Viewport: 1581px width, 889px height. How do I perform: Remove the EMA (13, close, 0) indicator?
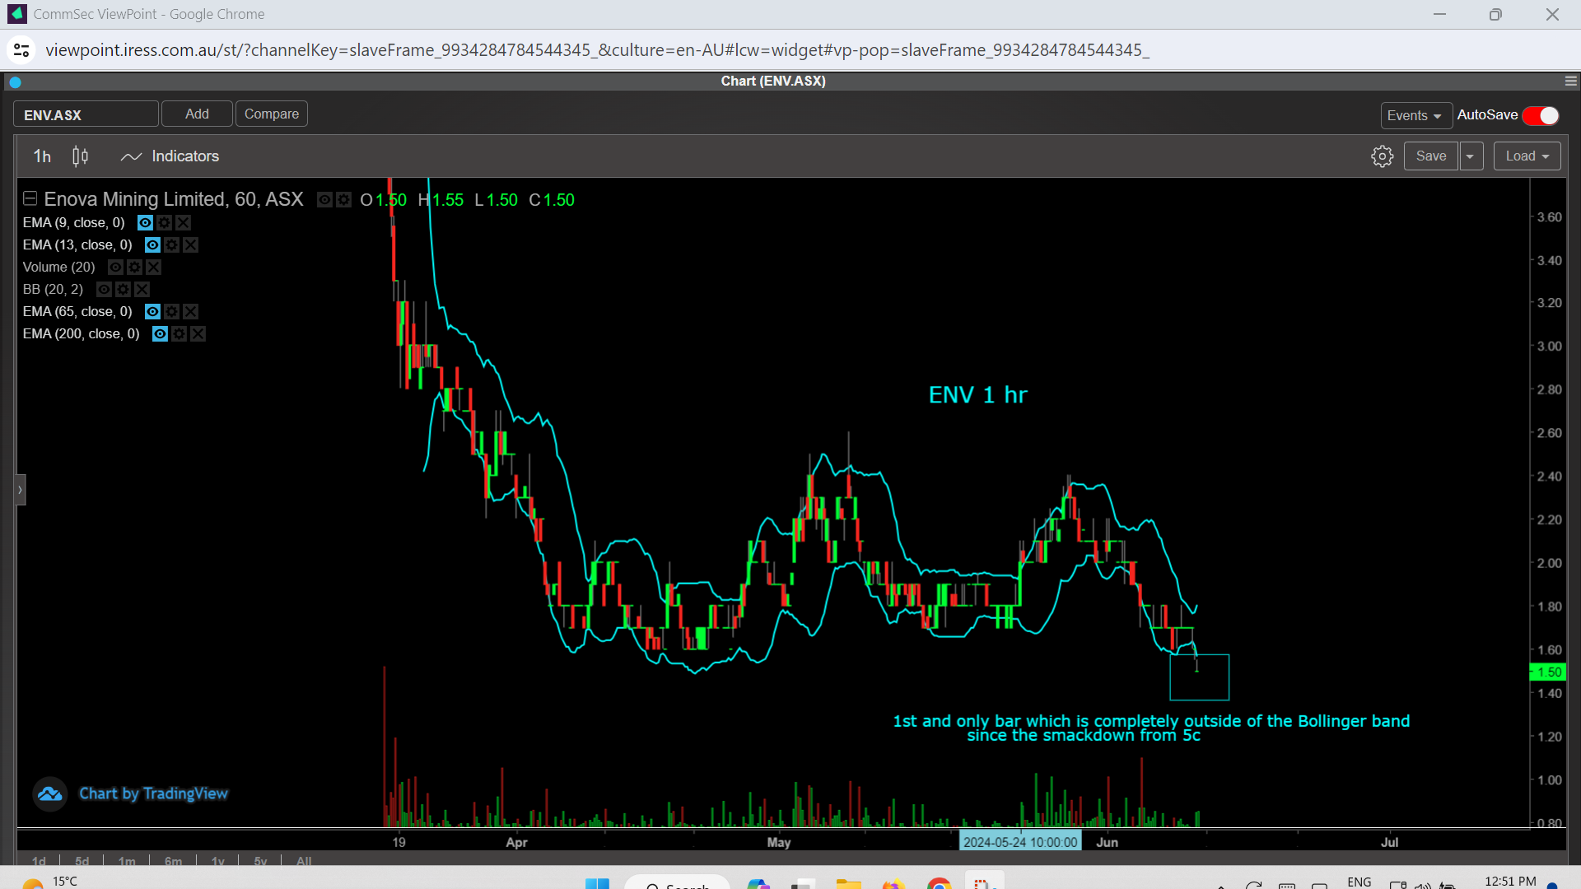190,245
